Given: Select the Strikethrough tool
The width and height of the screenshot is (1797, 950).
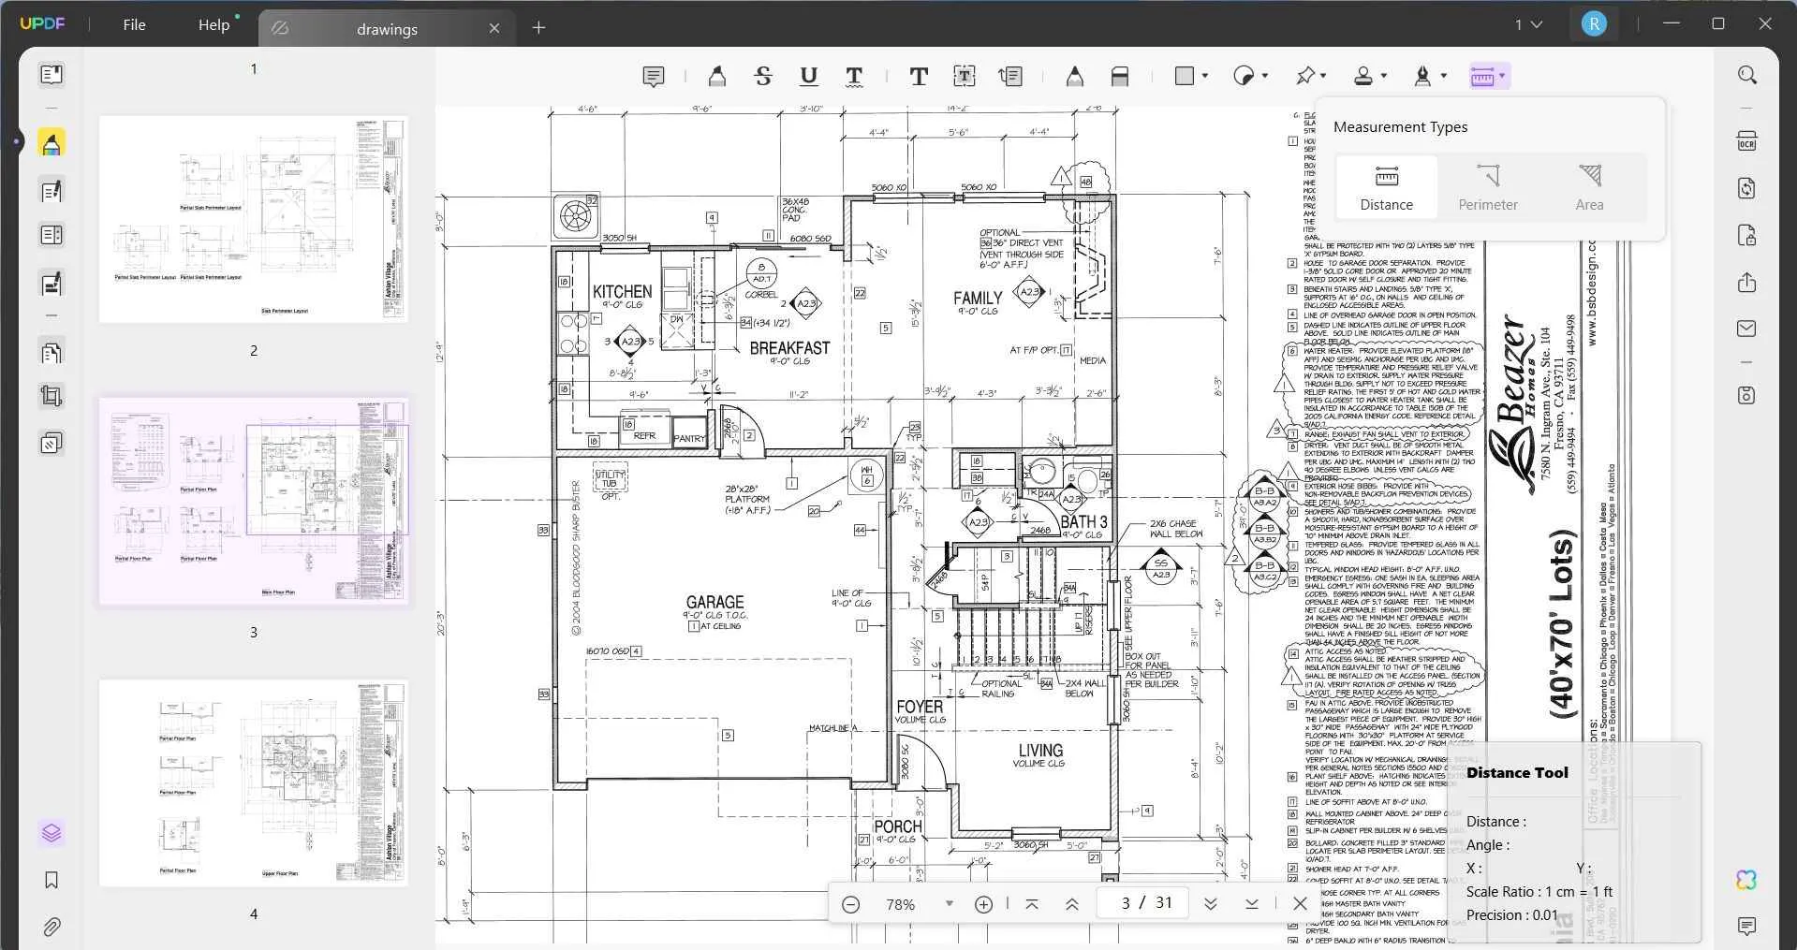Looking at the screenshot, I should [763, 77].
